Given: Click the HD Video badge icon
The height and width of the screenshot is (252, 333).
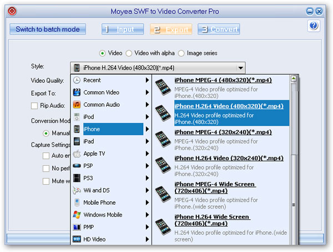Looking at the screenshot, I should (x=77, y=239).
